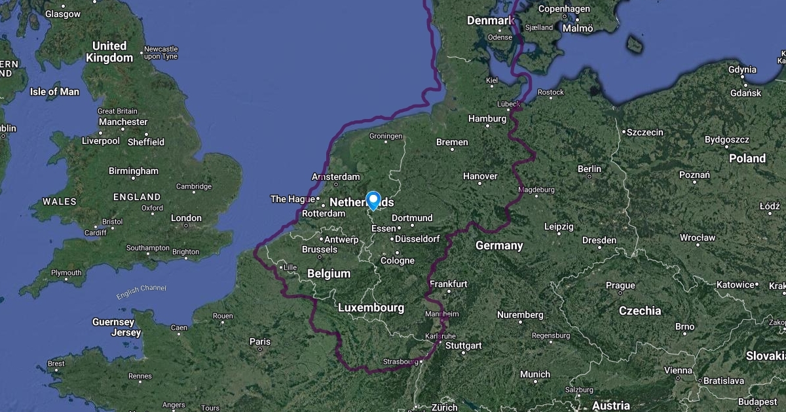Click the Cologne city label
Image resolution: width=786 pixels, height=412 pixels.
(x=398, y=260)
